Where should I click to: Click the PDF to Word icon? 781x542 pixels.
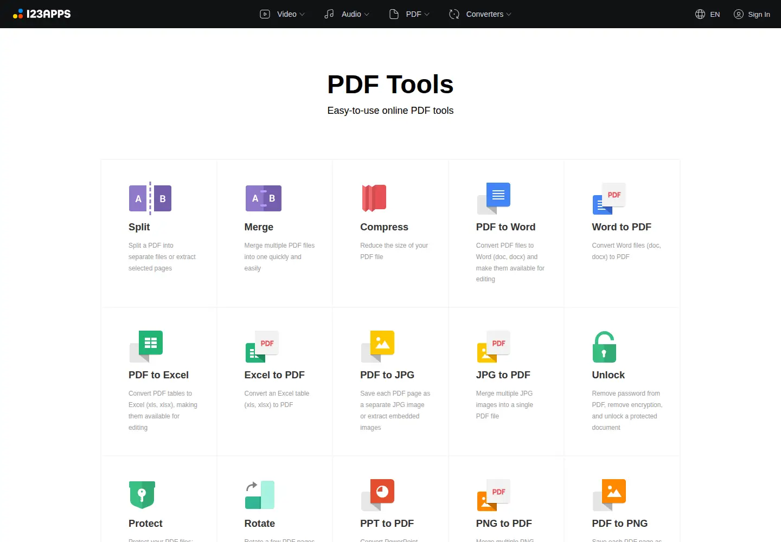pos(494,198)
